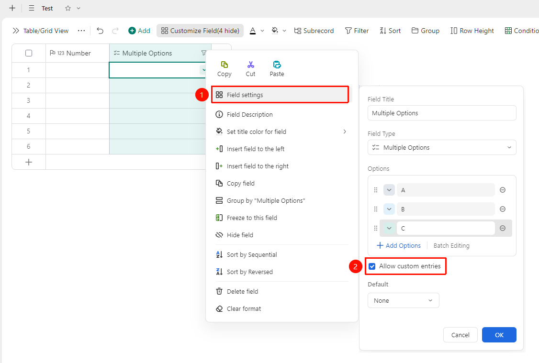The image size is (539, 363).
Task: Remove option B with its minus icon
Action: pos(503,209)
